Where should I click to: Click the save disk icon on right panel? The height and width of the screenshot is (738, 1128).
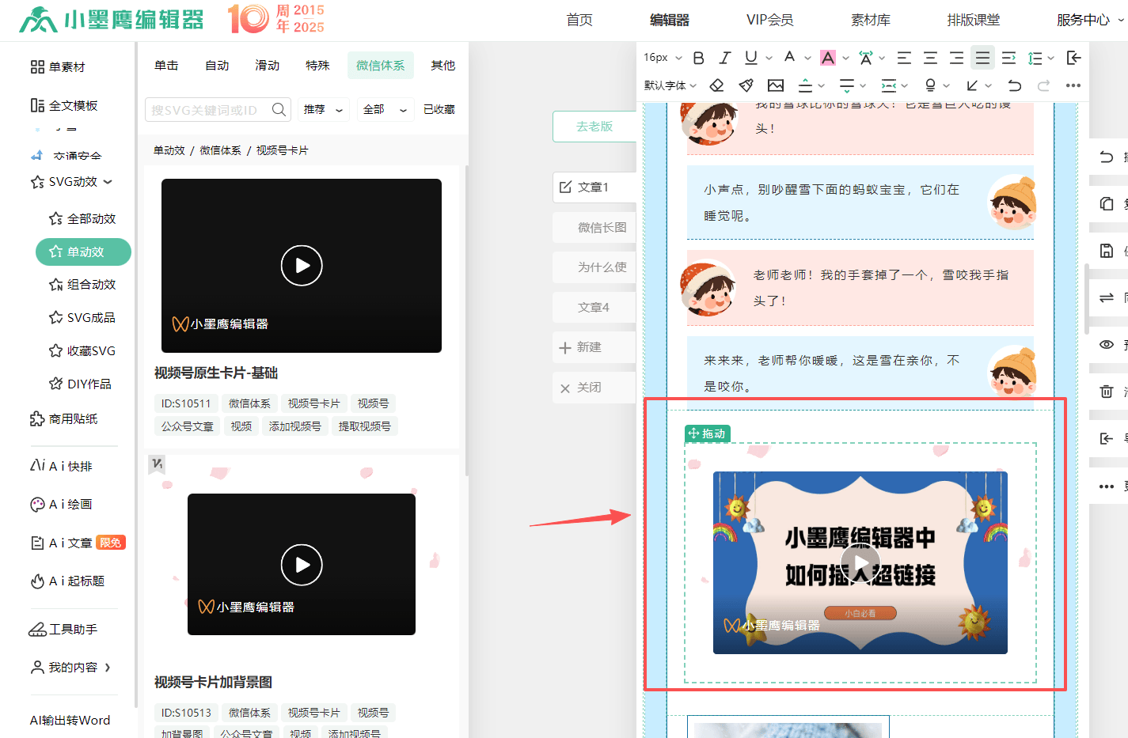pyautogui.click(x=1107, y=251)
